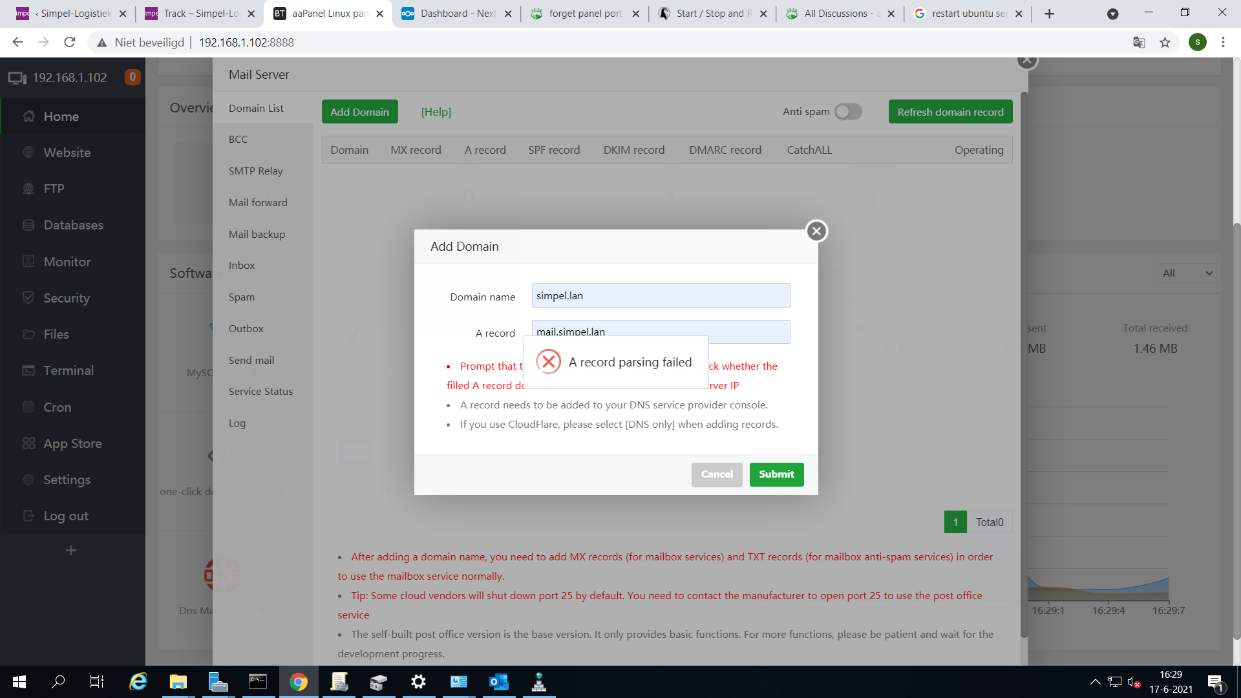Click the Domain name input field
The height and width of the screenshot is (698, 1241).
click(x=661, y=296)
